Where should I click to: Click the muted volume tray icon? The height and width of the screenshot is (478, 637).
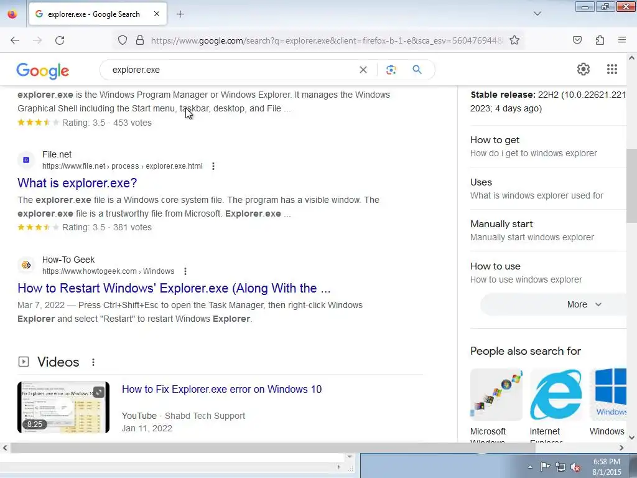click(575, 467)
